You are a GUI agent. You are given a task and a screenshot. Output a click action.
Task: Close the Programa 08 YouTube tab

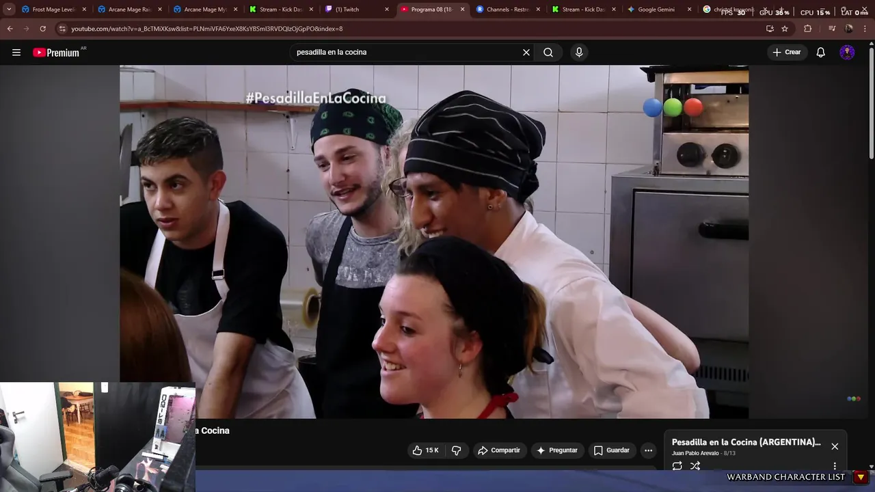pos(462,10)
